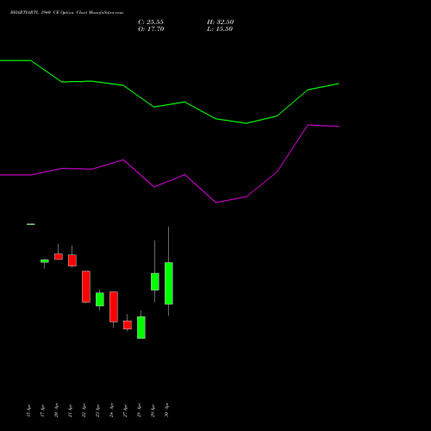431x431 pixels.
Task: Select the 15 Apr date label
Action: click(28, 410)
